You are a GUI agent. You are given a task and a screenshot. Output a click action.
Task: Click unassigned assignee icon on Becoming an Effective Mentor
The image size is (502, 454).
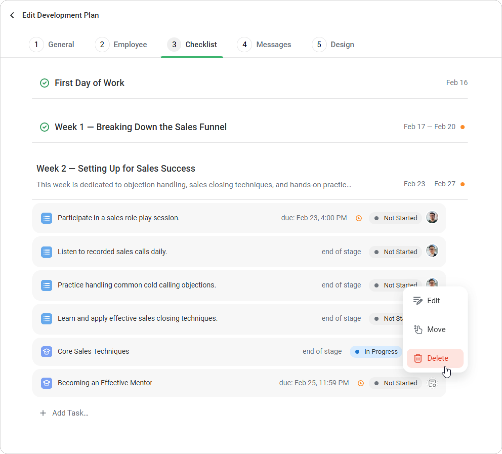click(432, 383)
